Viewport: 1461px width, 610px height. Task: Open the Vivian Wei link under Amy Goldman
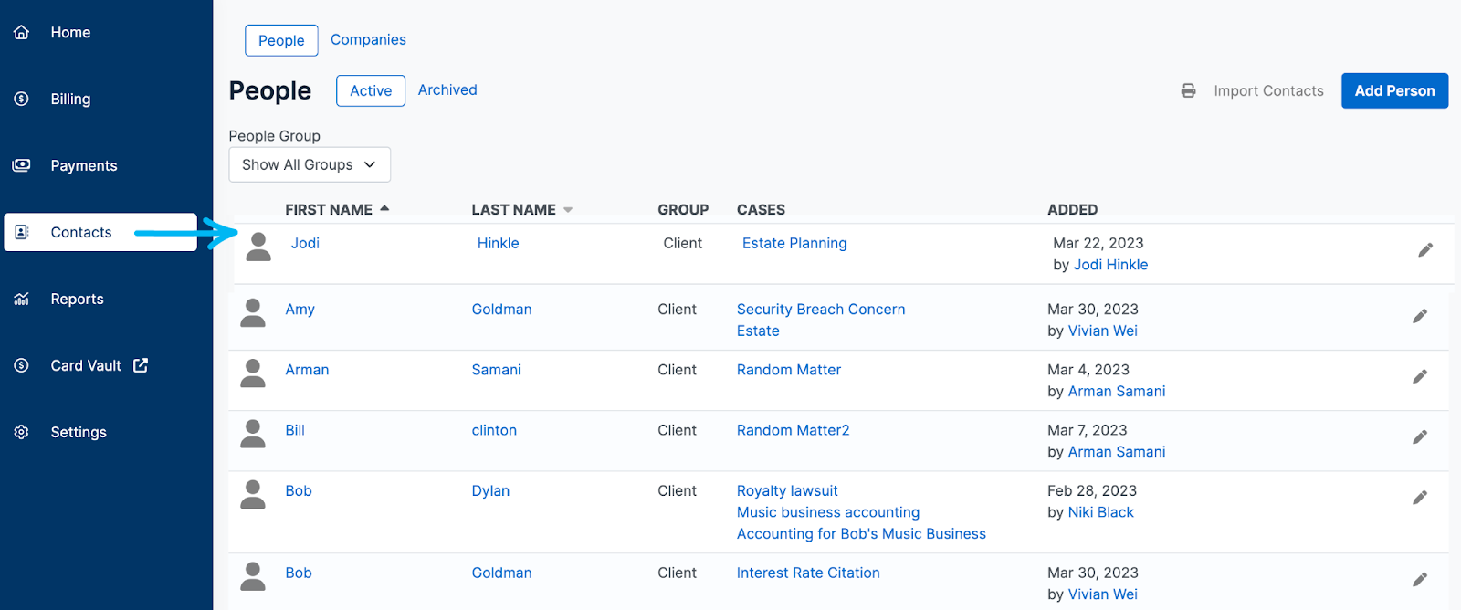coord(1102,331)
